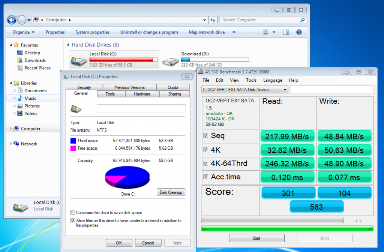Open the Tools menu in AS SSD
Screen dimensions: 384x252
(x=251, y=80)
